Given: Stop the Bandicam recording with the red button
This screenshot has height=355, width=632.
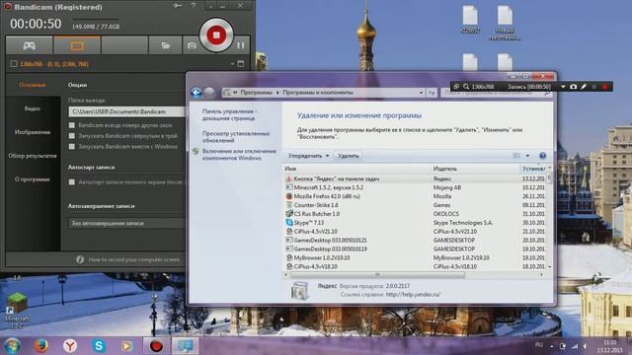Looking at the screenshot, I should tap(216, 35).
